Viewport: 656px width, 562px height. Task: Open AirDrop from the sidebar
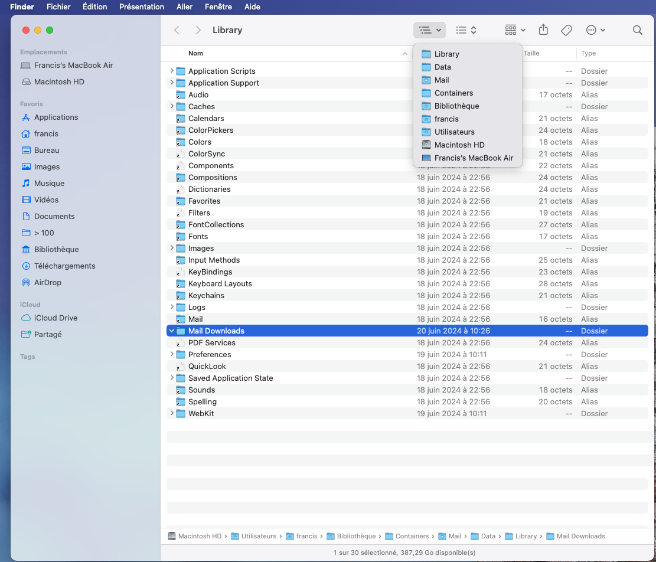click(x=47, y=283)
